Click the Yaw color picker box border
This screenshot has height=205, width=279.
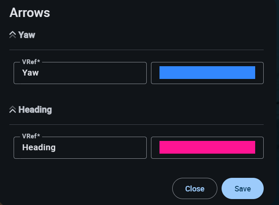[207, 63]
